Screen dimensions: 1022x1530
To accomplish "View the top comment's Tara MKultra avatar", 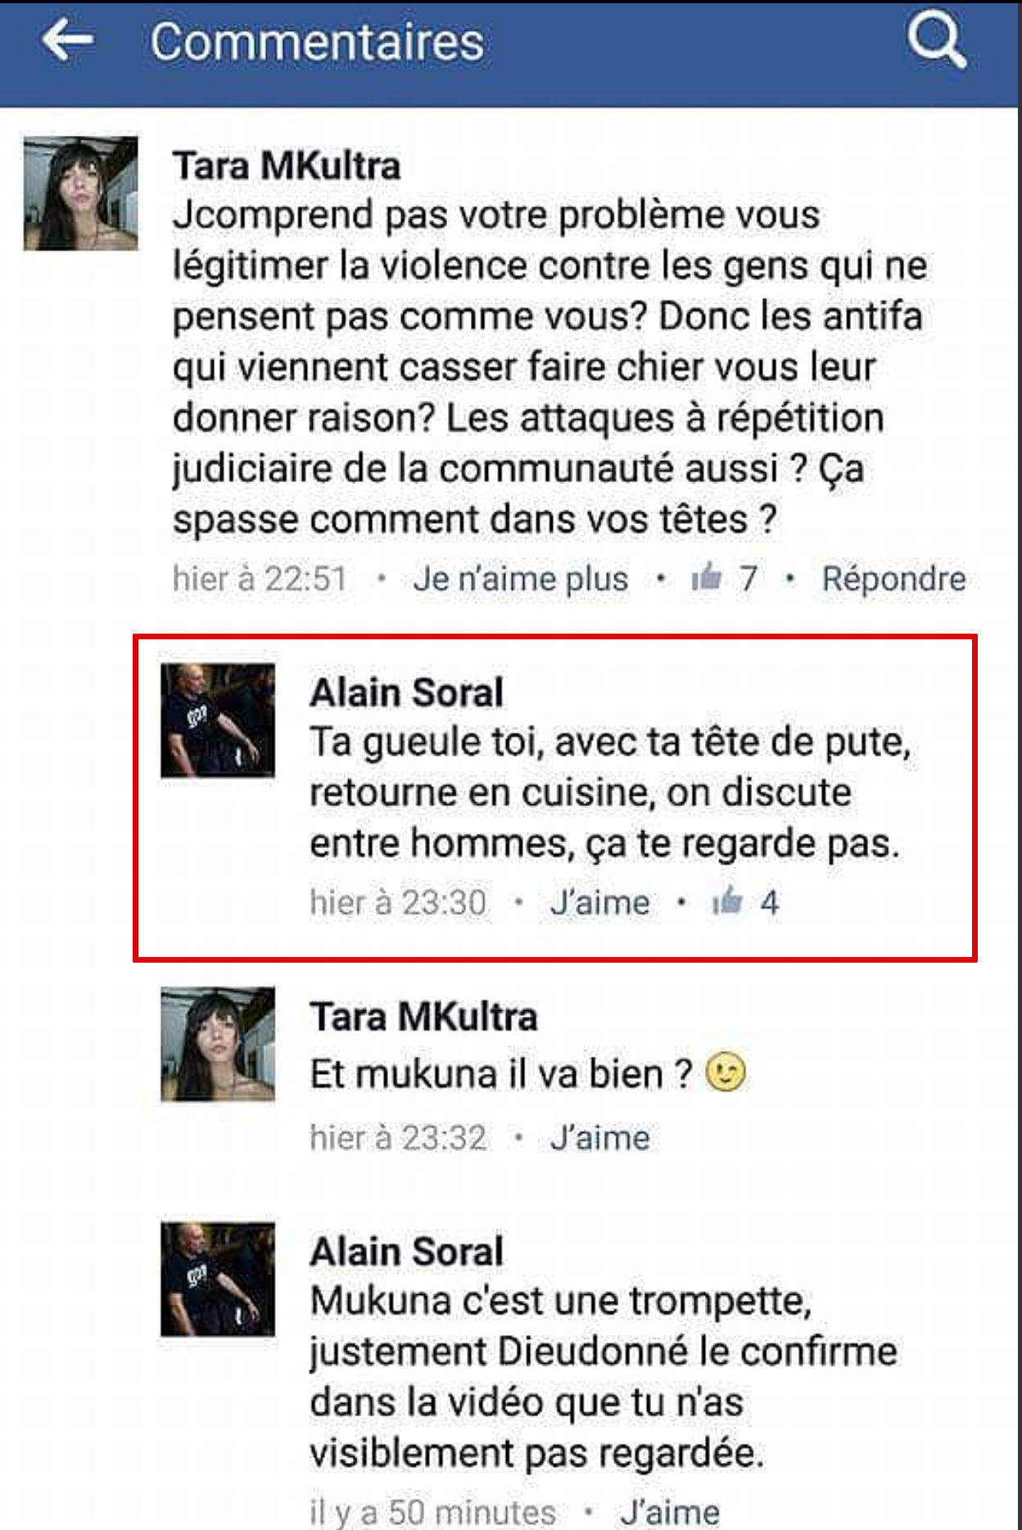I will click(x=80, y=193).
